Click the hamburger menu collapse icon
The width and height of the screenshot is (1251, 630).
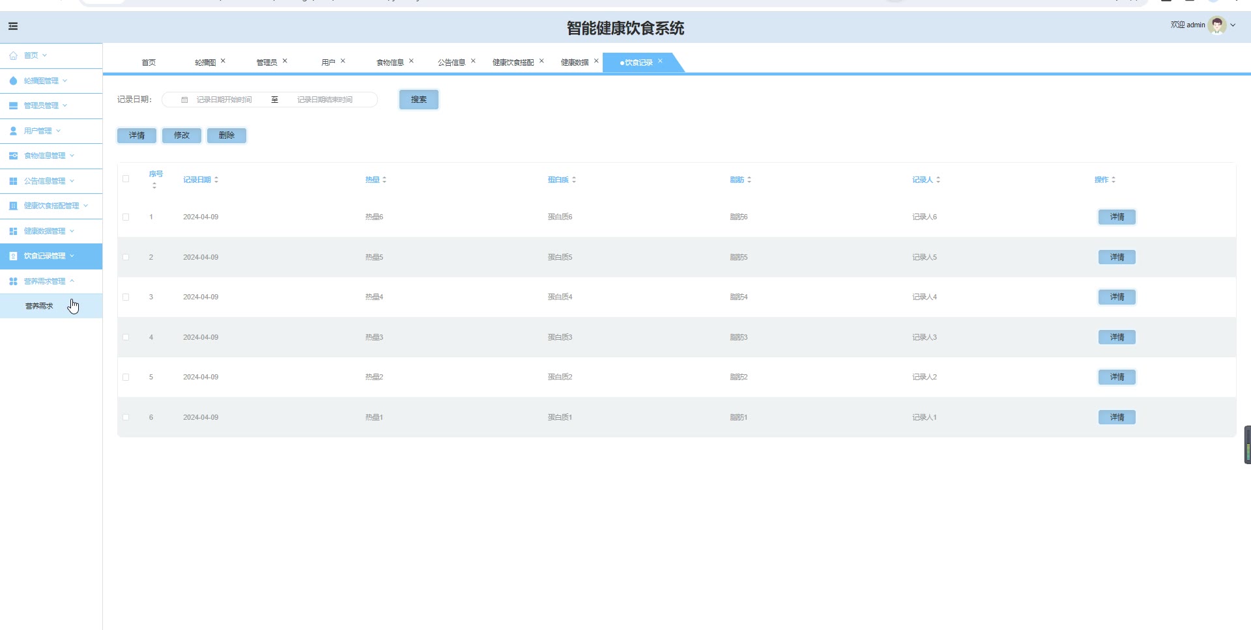click(x=13, y=26)
